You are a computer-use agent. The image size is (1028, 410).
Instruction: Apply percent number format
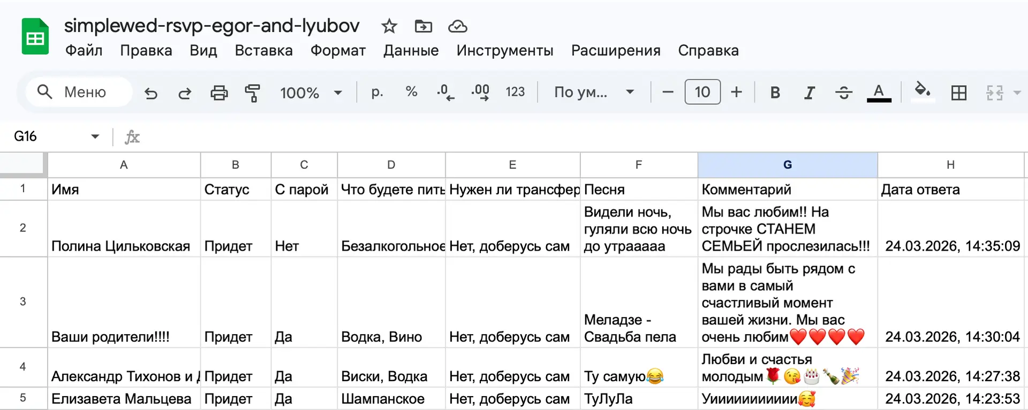coord(411,92)
